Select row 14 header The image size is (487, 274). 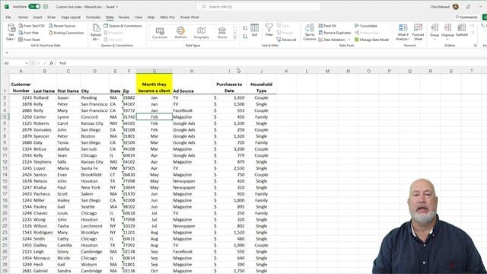click(x=5, y=174)
